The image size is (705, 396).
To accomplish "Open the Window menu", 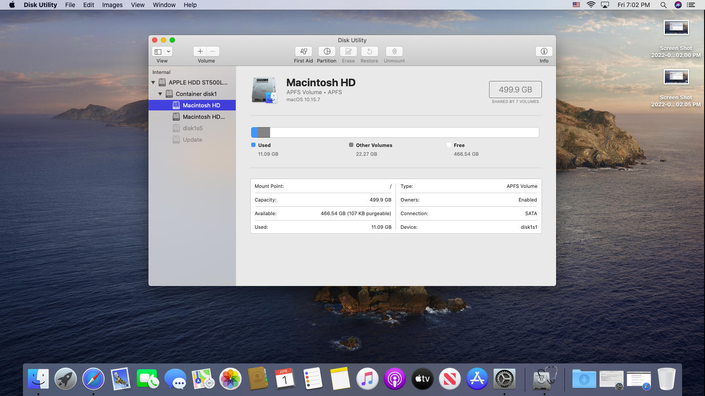I will [164, 5].
